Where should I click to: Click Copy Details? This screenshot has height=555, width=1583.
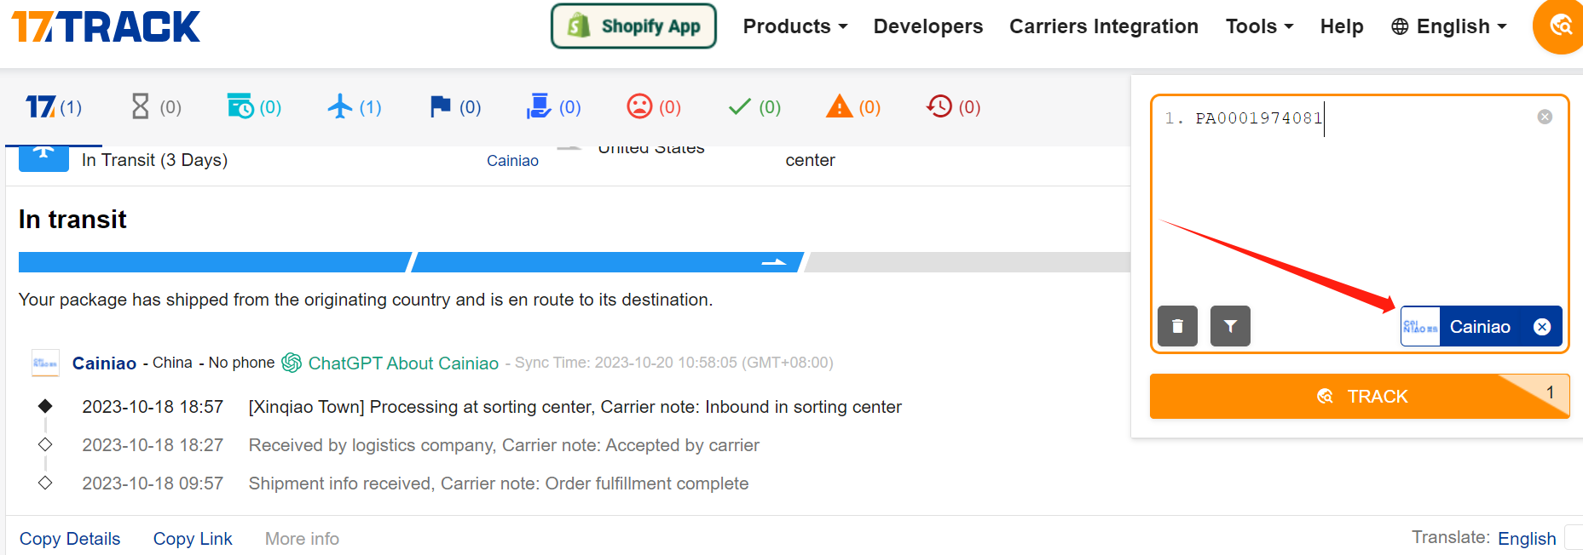click(x=70, y=539)
